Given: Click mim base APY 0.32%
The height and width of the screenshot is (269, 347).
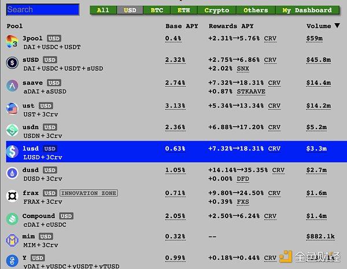Looking at the screenshot, I should pos(175,237).
